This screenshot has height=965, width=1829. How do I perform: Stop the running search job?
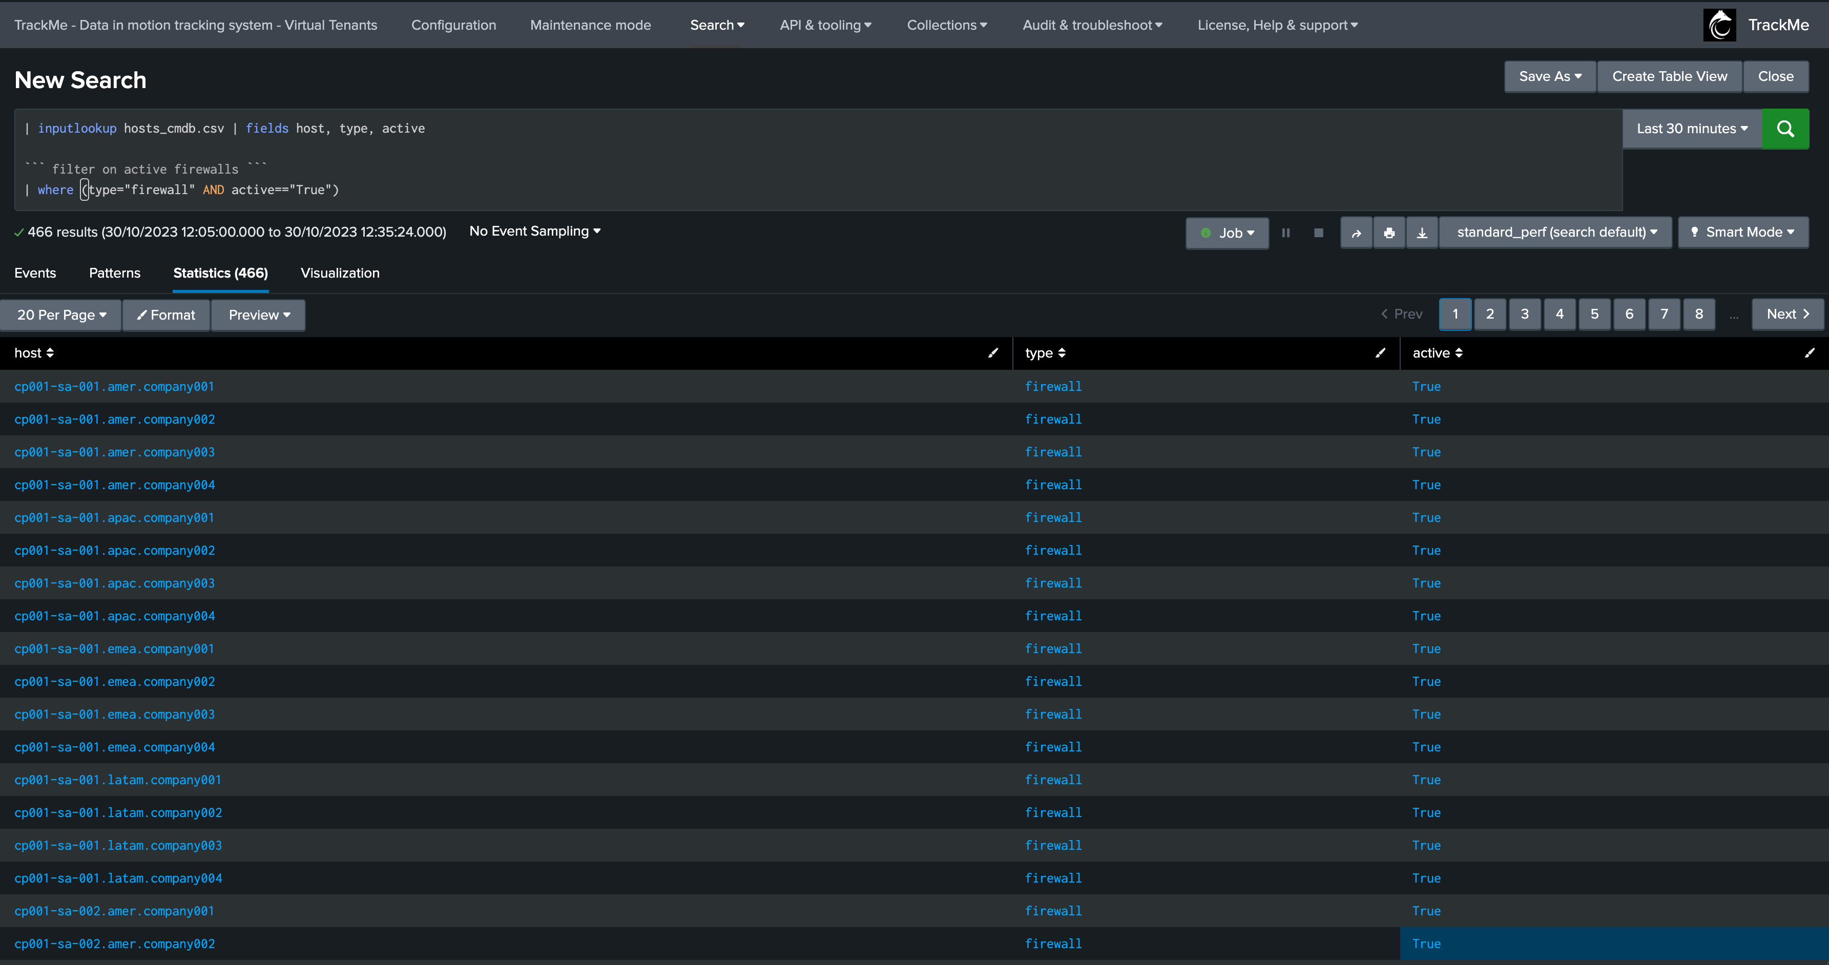pos(1319,233)
